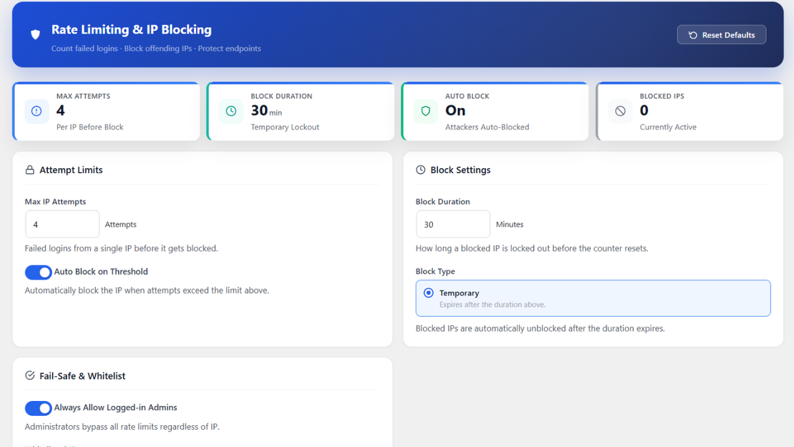Click the Block Duration clock card icon
The image size is (794, 447).
[x=231, y=111]
